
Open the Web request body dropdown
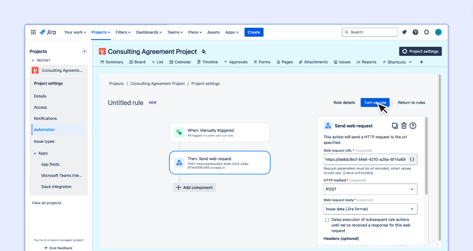tap(370, 209)
